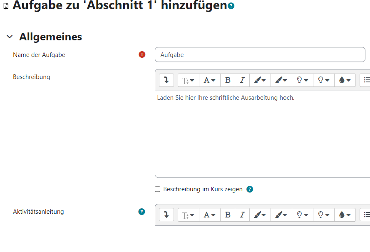370x252 pixels.
Task: Toggle bold in the Aktivitätsanleitung editor
Action: pos(228,215)
